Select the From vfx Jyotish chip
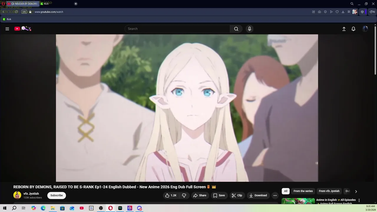 [329, 191]
